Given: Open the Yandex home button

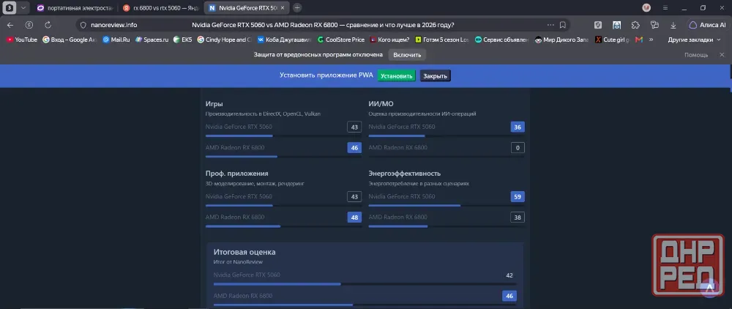Looking at the screenshot, I should tap(29, 25).
